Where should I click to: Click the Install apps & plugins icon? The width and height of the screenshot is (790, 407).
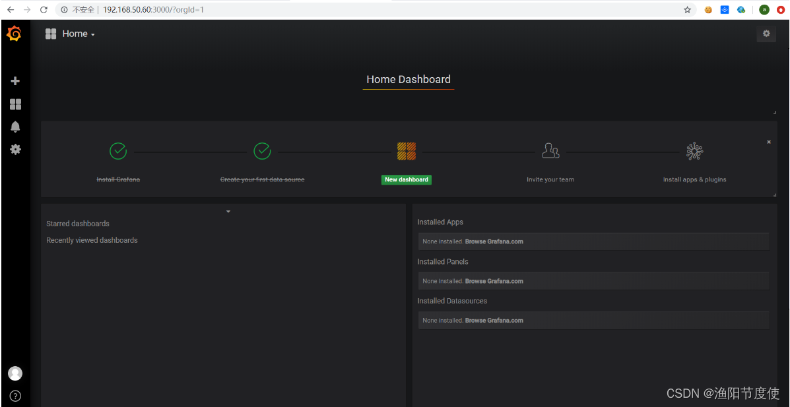point(694,151)
